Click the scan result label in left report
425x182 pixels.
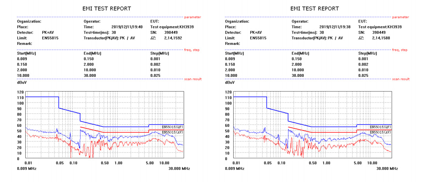click(193, 79)
